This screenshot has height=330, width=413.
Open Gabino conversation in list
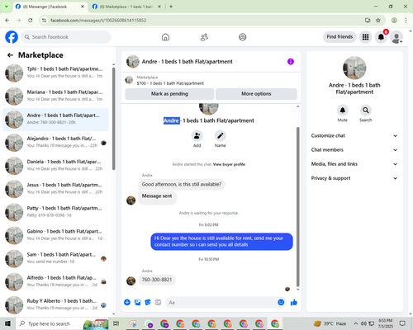(x=55, y=235)
